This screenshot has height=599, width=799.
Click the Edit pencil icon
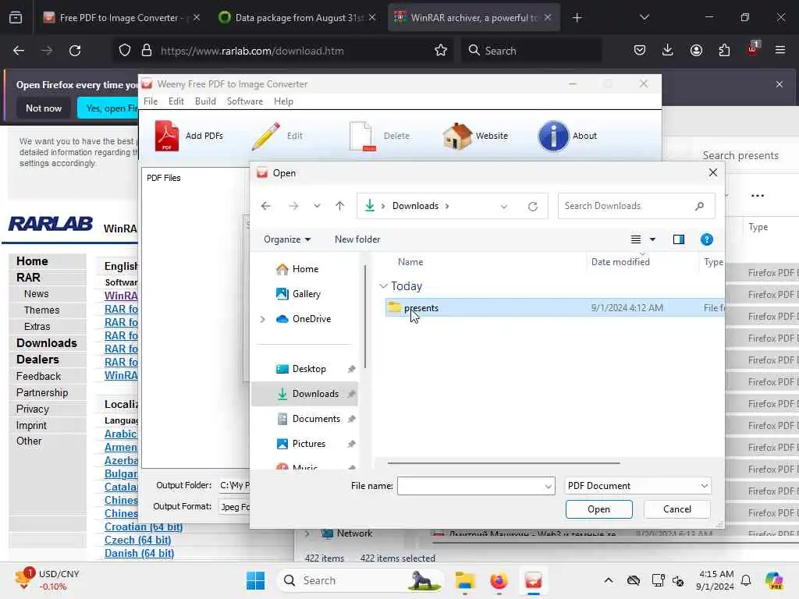click(265, 136)
